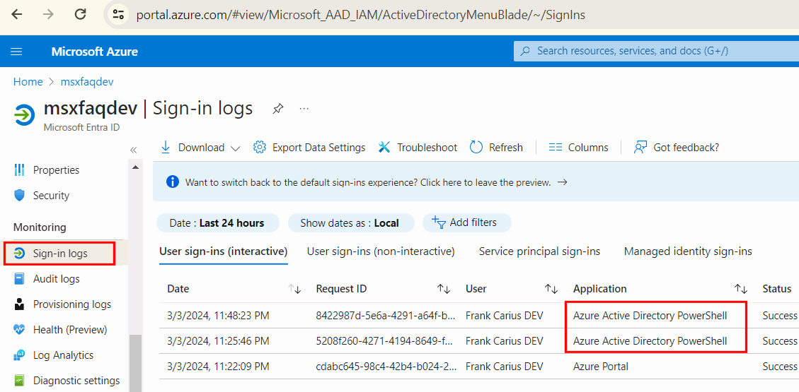The height and width of the screenshot is (392, 799).
Task: Click the arrow at end of preview banner
Action: (563, 182)
